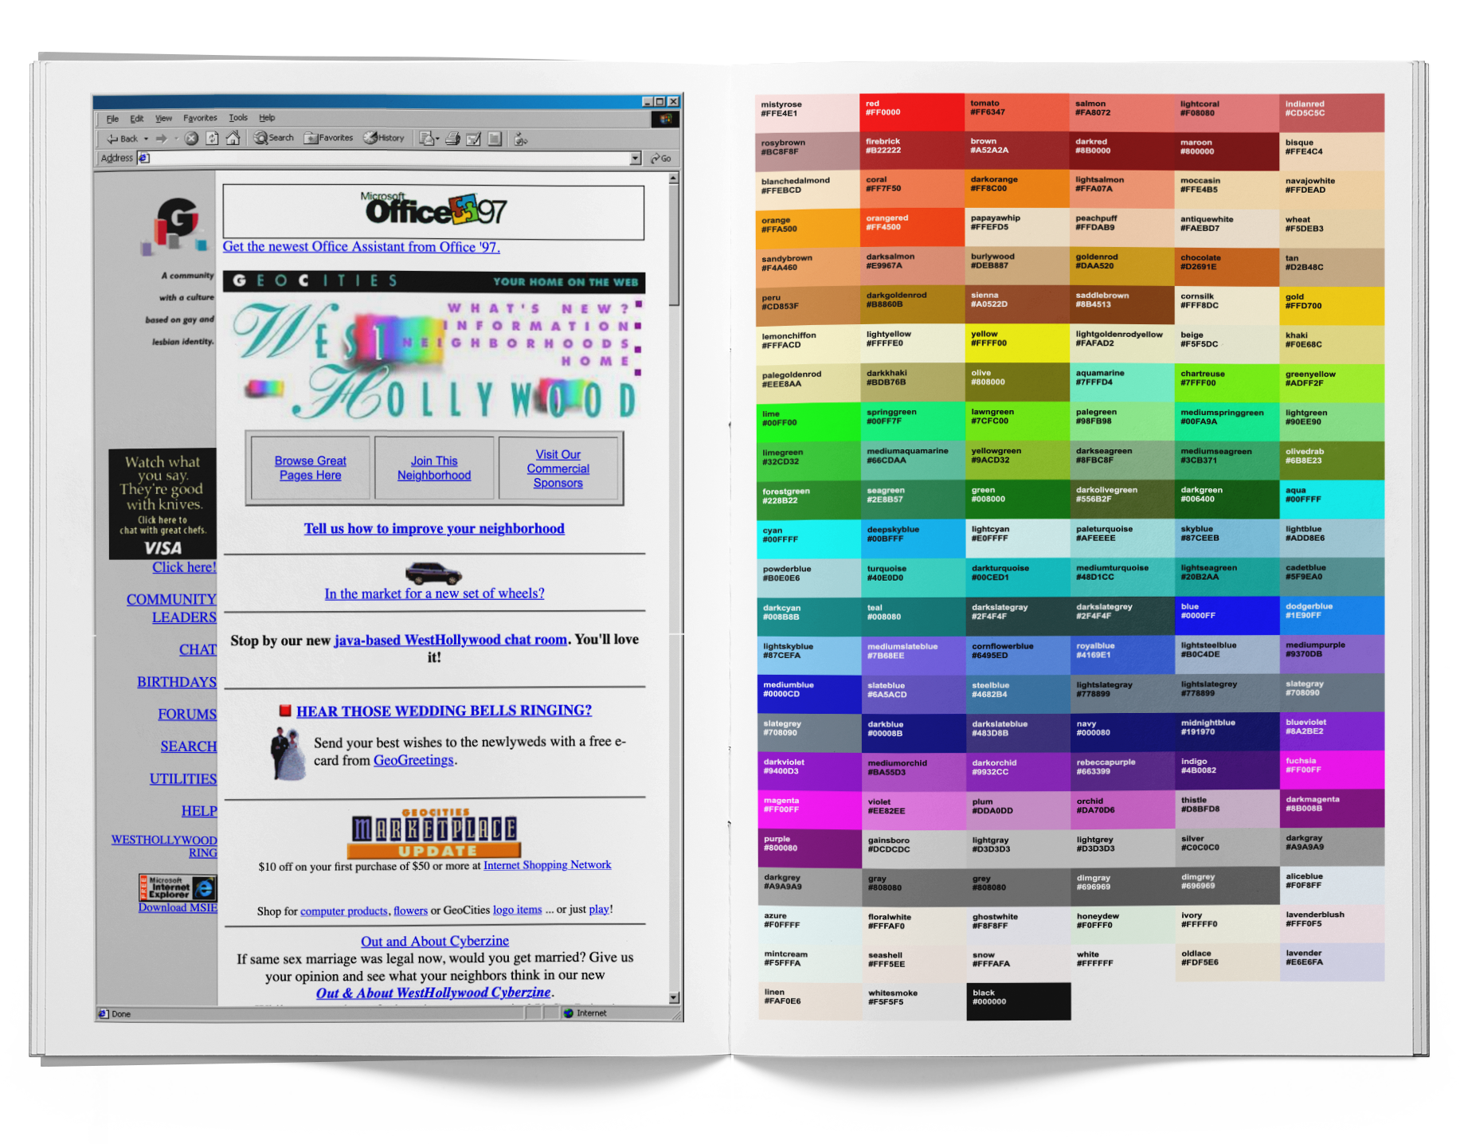Click the FORUMS sidebar link

[x=187, y=714]
